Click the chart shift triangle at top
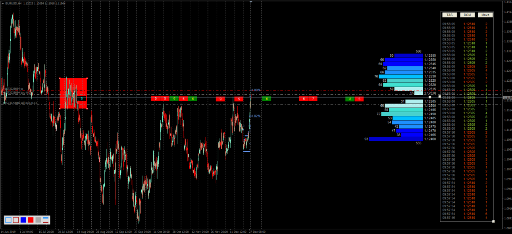Screen dimensions: 512x234 [x=251, y=2]
